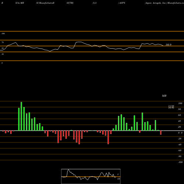The height and width of the screenshot is (184, 184).
Task: Click the '20' label on the MR axis
Action: (x=180, y=127)
